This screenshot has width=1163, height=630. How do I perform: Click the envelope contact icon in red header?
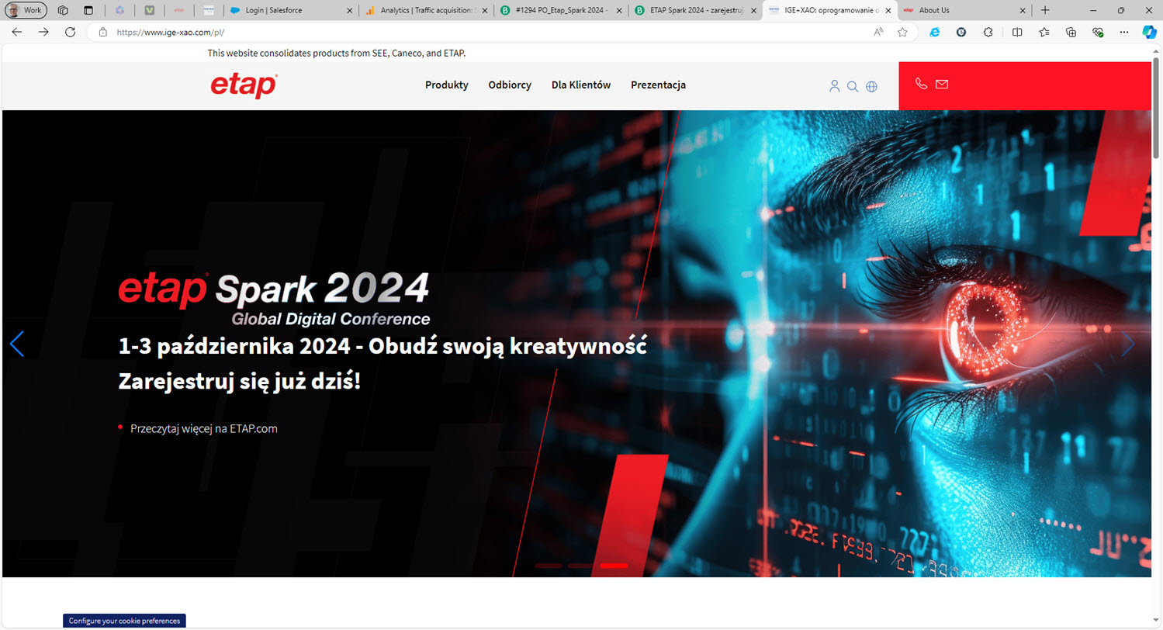pos(942,84)
